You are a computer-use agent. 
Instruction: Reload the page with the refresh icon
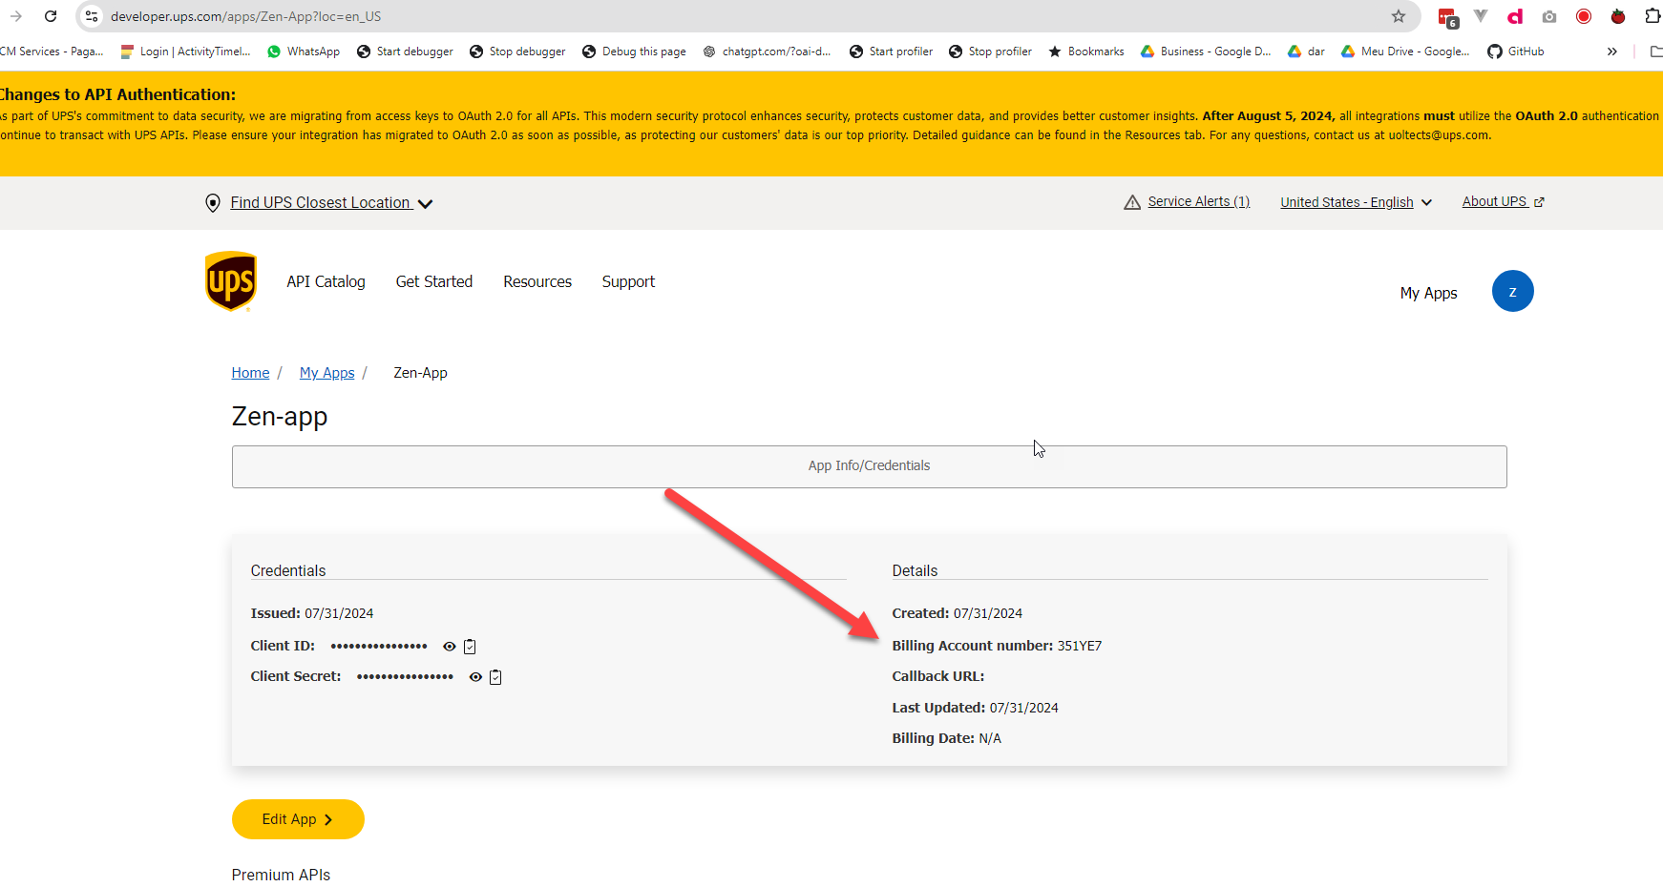click(x=51, y=16)
